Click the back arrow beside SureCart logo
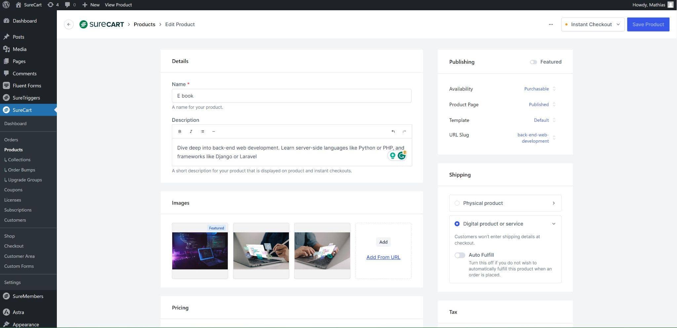The height and width of the screenshot is (328, 677). coord(69,24)
